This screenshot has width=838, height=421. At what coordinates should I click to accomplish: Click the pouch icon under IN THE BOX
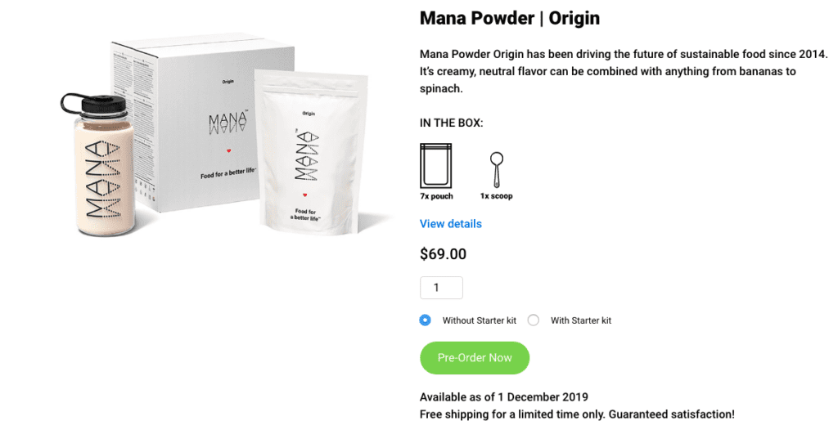coord(435,165)
